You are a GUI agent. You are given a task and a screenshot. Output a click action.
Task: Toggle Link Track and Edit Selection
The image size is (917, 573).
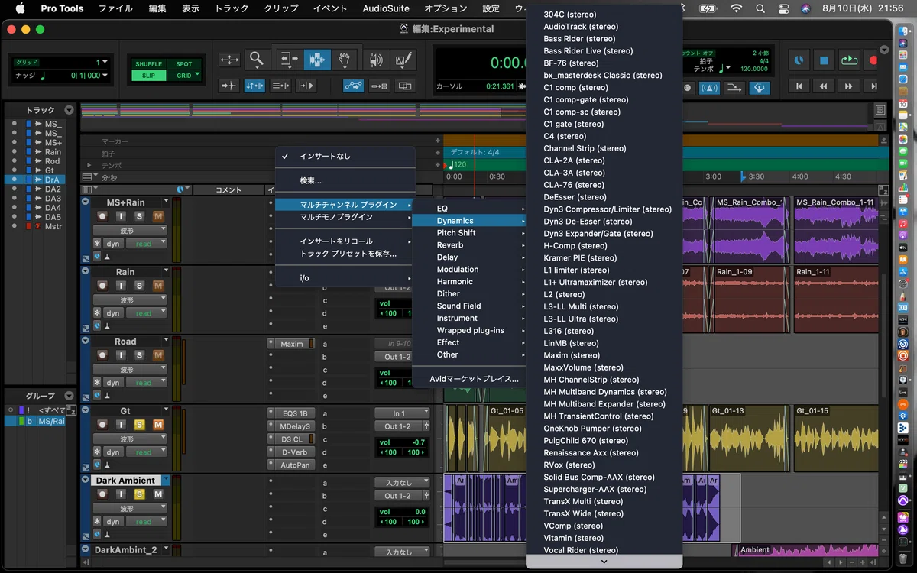280,86
